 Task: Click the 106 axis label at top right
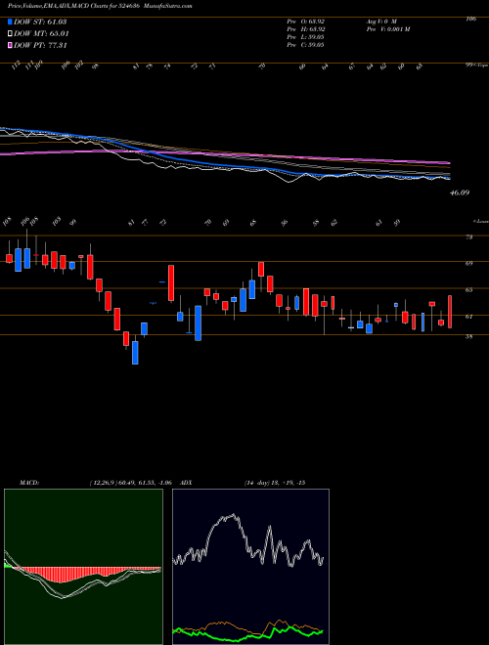coord(471,19)
